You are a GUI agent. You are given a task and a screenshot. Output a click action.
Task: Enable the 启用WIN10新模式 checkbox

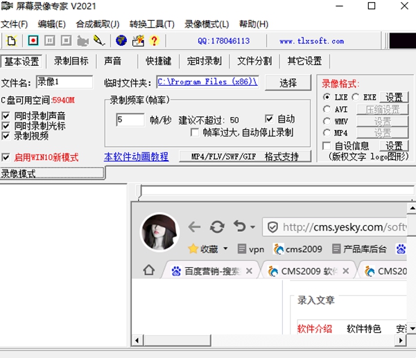click(6, 157)
